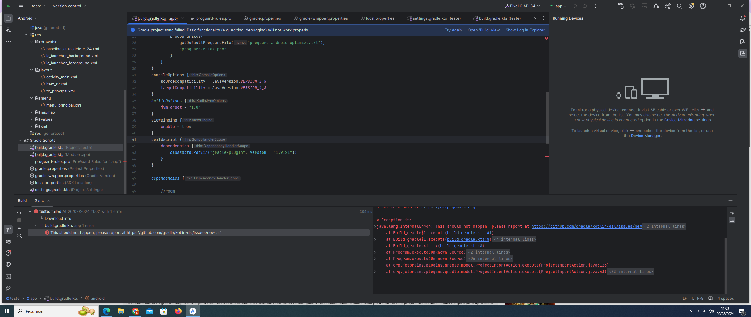751x317 pixels.
Task: Click Windows search box Pesquisar
Action: [56, 311]
